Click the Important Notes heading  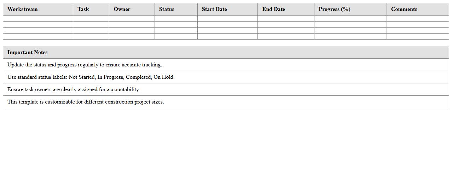click(28, 52)
